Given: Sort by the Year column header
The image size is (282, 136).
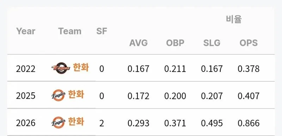Looking at the screenshot, I should [26, 31].
